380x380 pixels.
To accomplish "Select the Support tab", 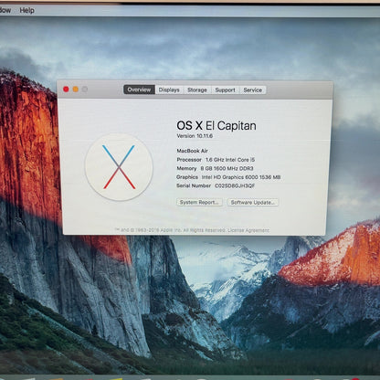I will 225,90.
